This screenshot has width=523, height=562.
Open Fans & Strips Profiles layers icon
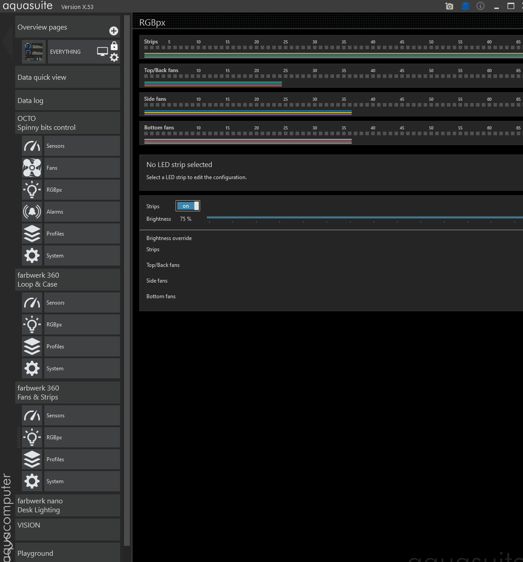click(x=32, y=459)
